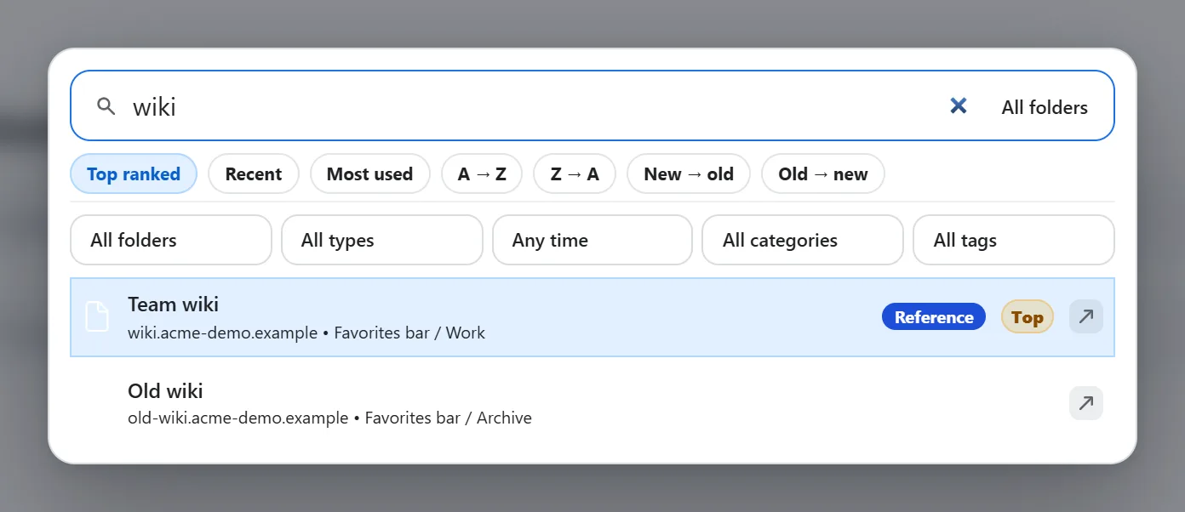Image resolution: width=1185 pixels, height=512 pixels.
Task: Sort results Z → A
Action: coord(575,174)
